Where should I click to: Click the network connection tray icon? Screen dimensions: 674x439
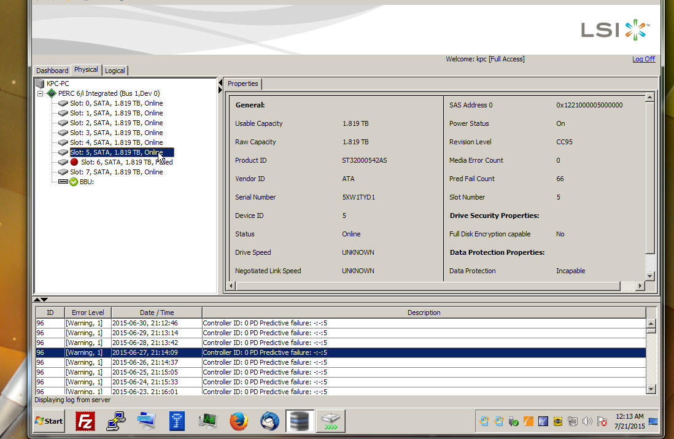click(573, 421)
